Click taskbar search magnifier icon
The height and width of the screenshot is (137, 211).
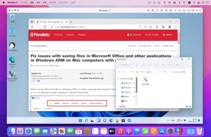pyautogui.click(x=86, y=121)
